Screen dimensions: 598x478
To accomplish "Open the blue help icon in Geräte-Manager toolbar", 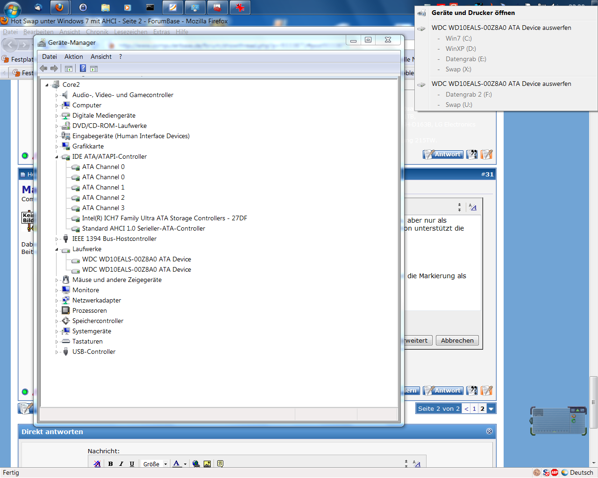I will [x=83, y=68].
